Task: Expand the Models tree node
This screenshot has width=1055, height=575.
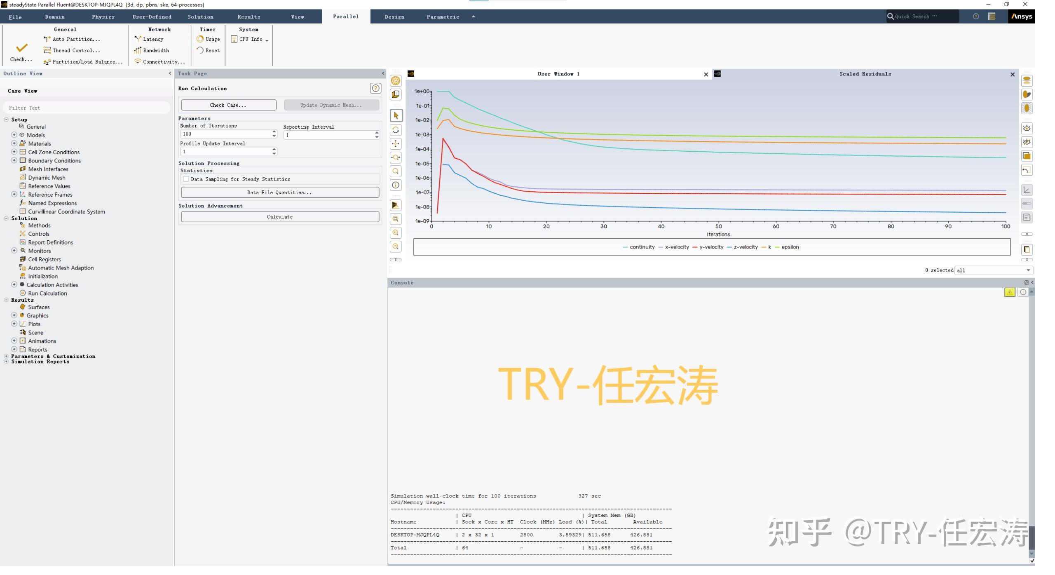Action: [x=14, y=135]
